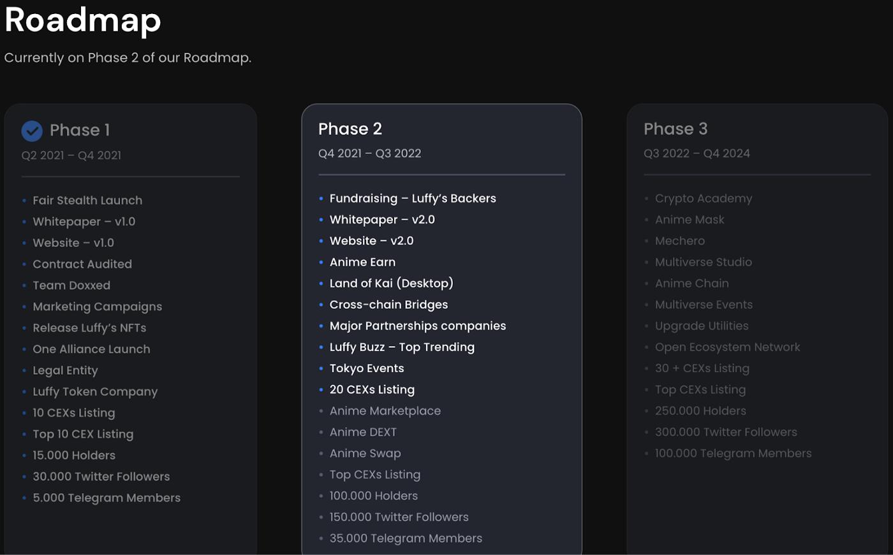Screen dimensions: 893x555
Task: Click Crypto Academy in Phase 3
Action: (703, 198)
